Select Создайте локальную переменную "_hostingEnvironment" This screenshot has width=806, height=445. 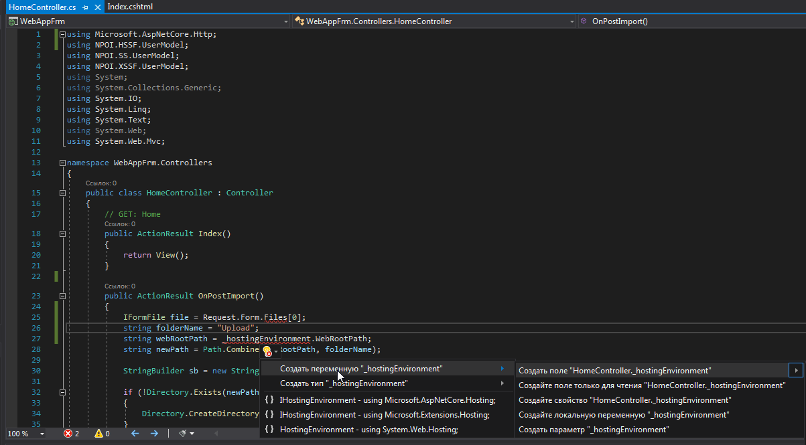[651, 415]
